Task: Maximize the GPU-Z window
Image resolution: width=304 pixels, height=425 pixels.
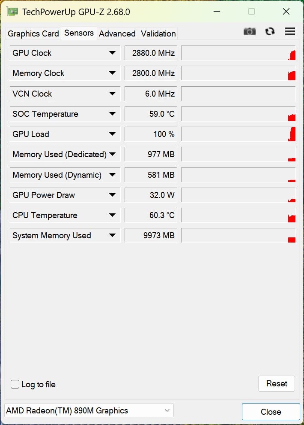Action: tap(251, 12)
